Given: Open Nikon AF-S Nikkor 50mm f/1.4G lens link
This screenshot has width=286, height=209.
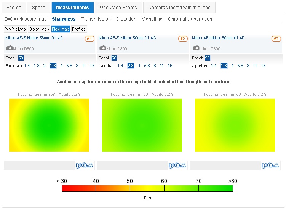Looking at the screenshot, I should pyautogui.click(x=127, y=38).
